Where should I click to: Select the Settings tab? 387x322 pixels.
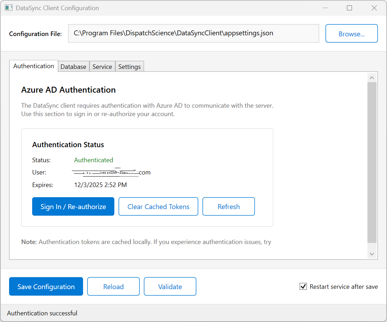coord(129,66)
